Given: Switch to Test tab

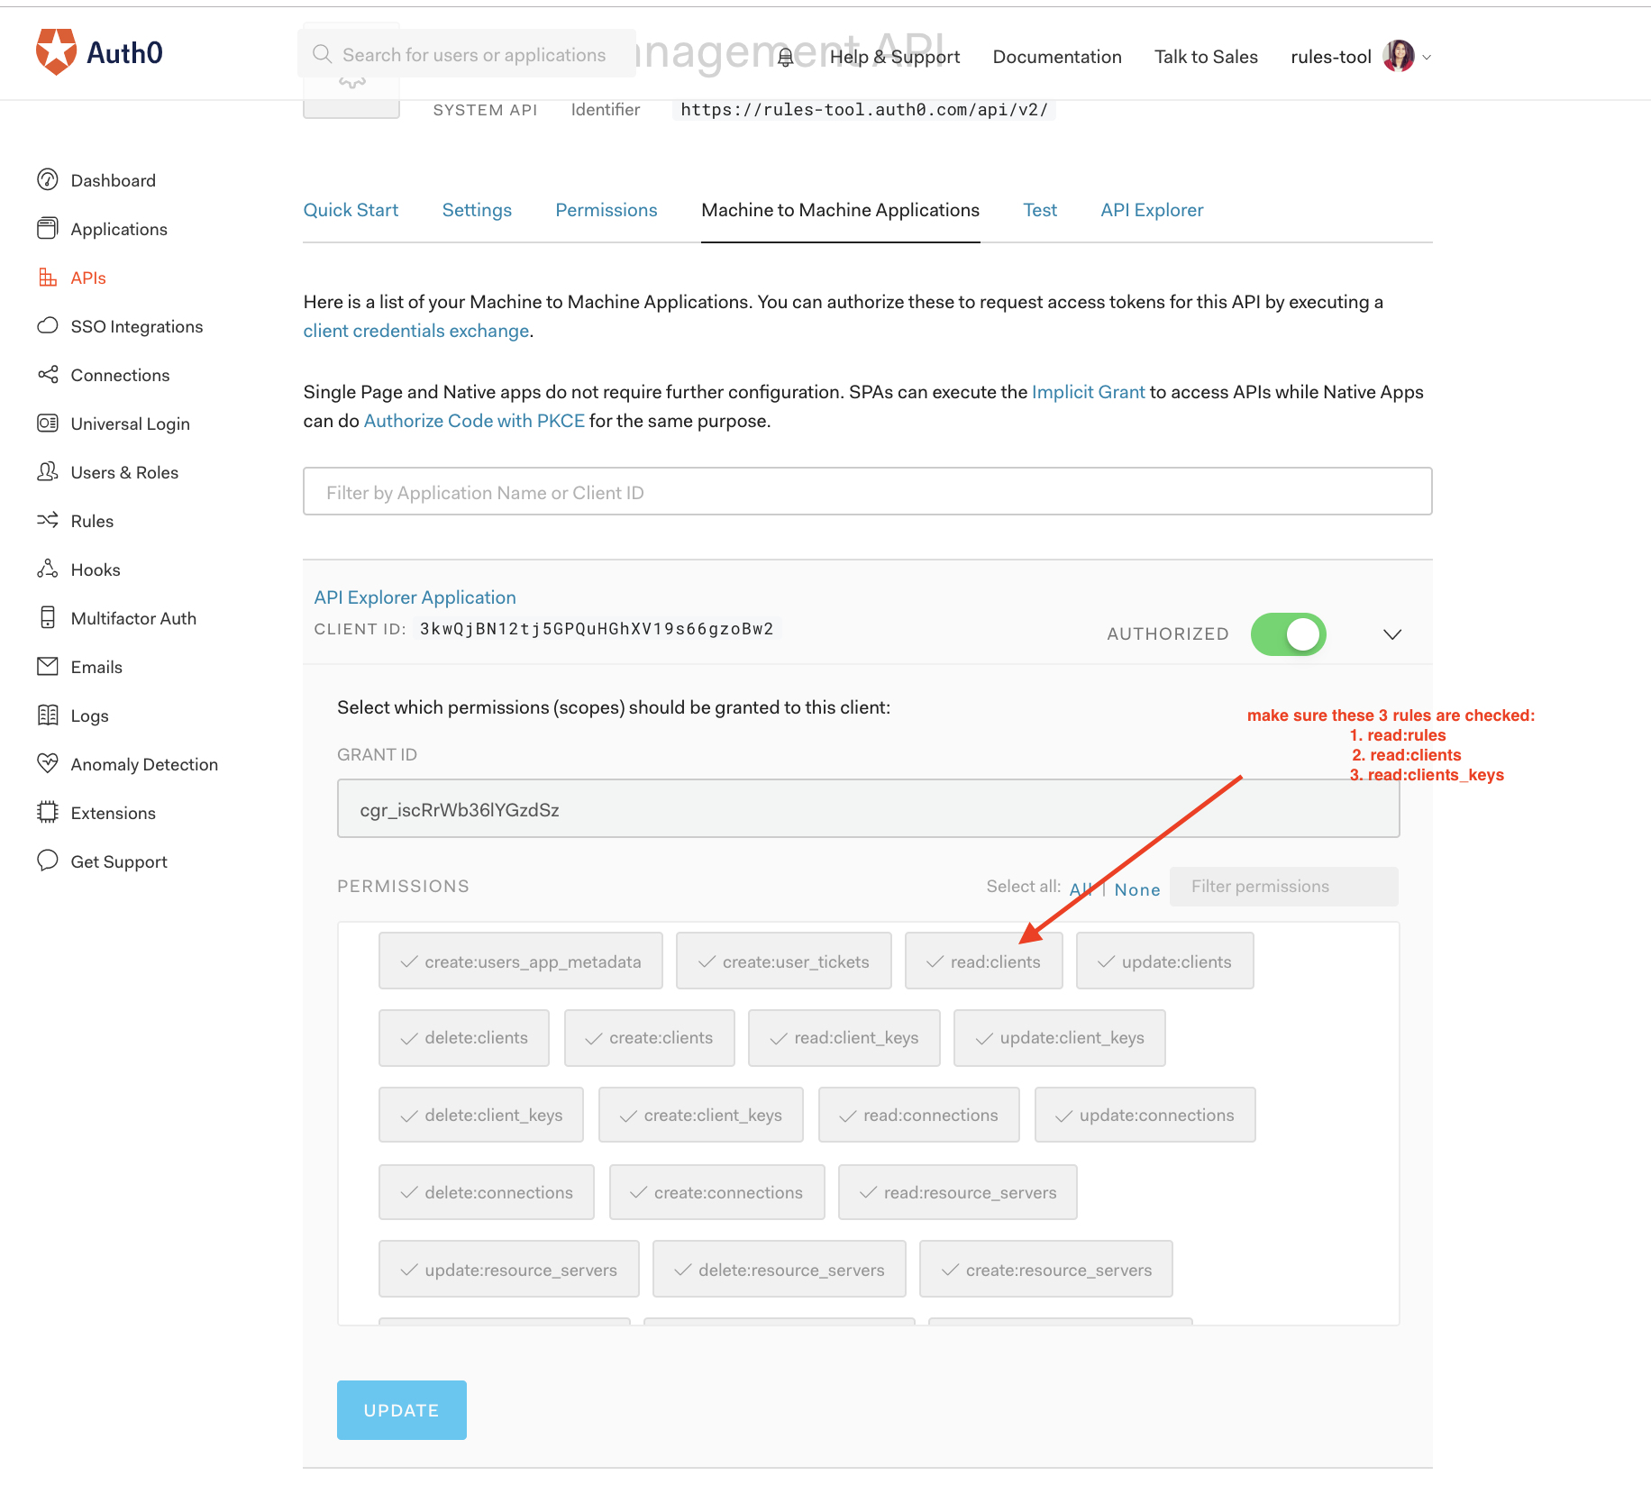Looking at the screenshot, I should [x=1040, y=210].
